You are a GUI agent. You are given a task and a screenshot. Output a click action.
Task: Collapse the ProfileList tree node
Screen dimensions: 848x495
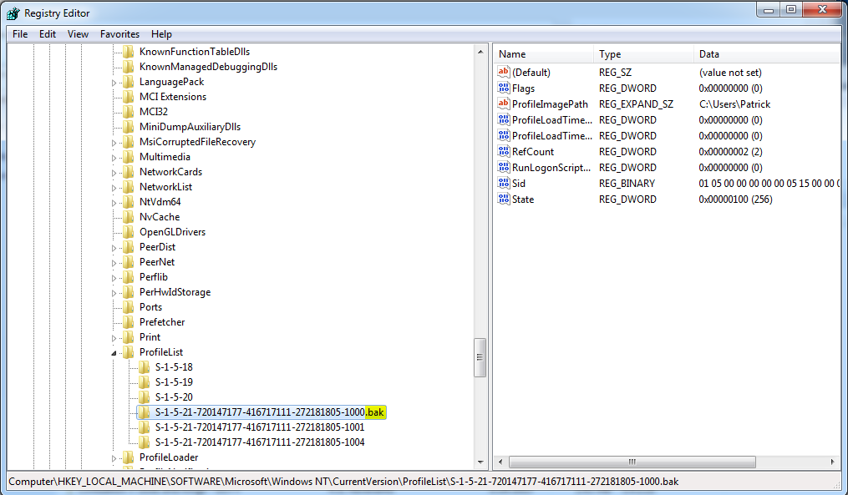click(114, 353)
